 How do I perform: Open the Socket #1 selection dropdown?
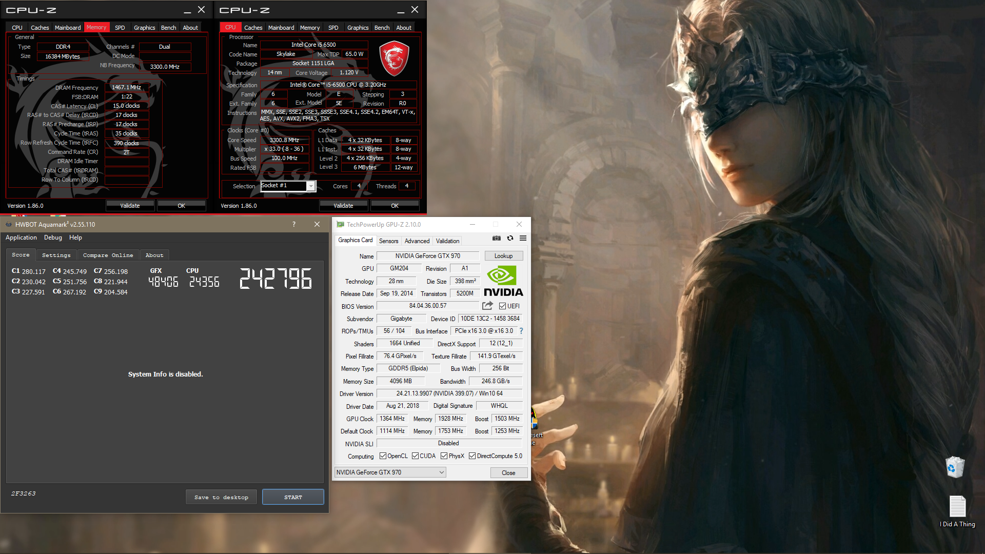[x=288, y=186]
